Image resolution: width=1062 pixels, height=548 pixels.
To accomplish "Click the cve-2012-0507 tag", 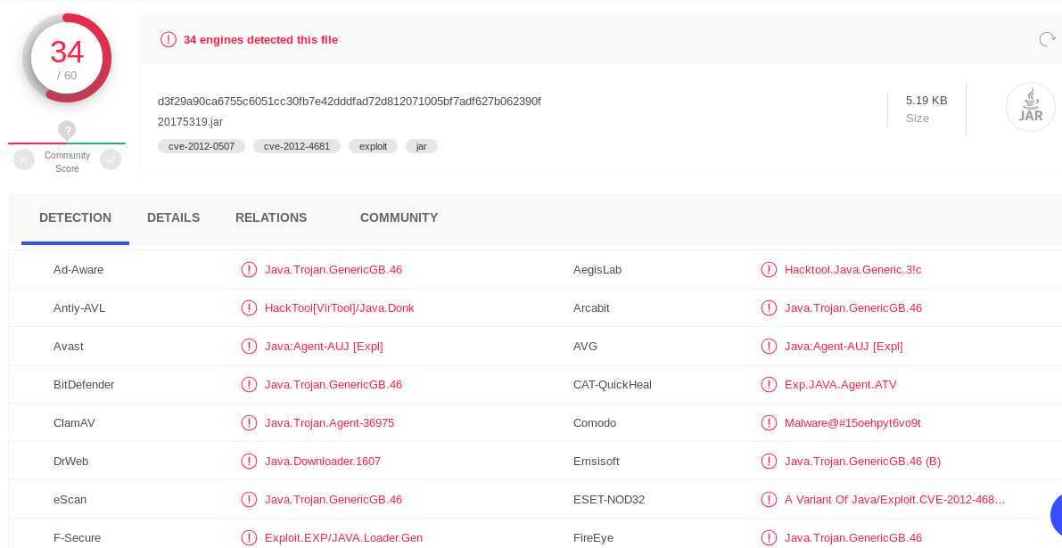I will coord(202,146).
